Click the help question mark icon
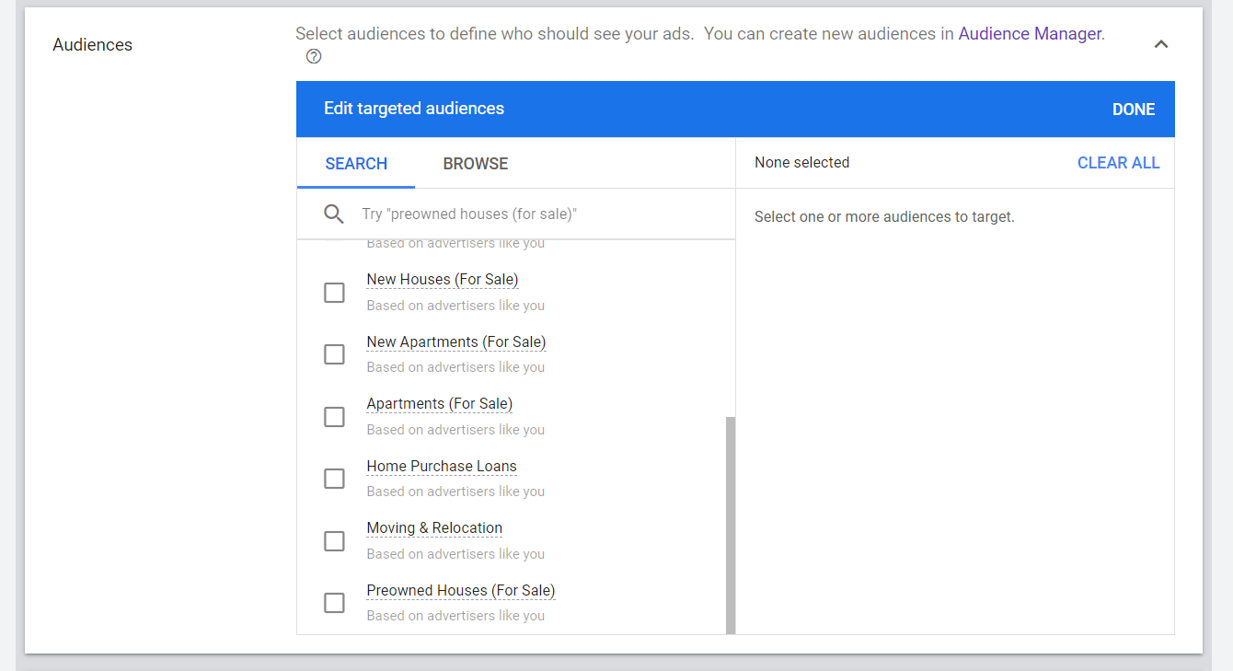The image size is (1233, 671). pyautogui.click(x=314, y=57)
